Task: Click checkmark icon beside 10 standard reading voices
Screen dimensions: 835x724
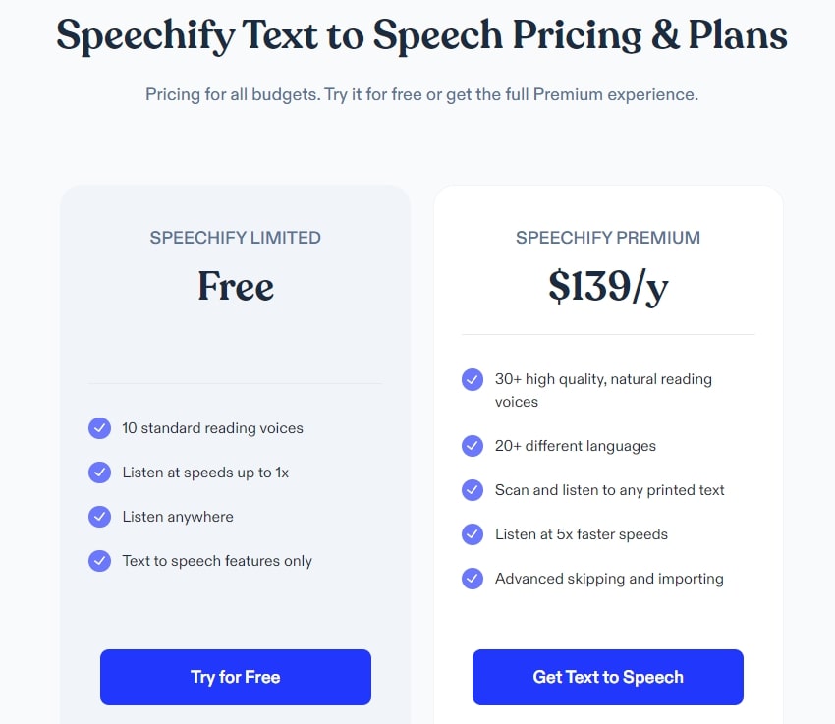Action: tap(99, 428)
